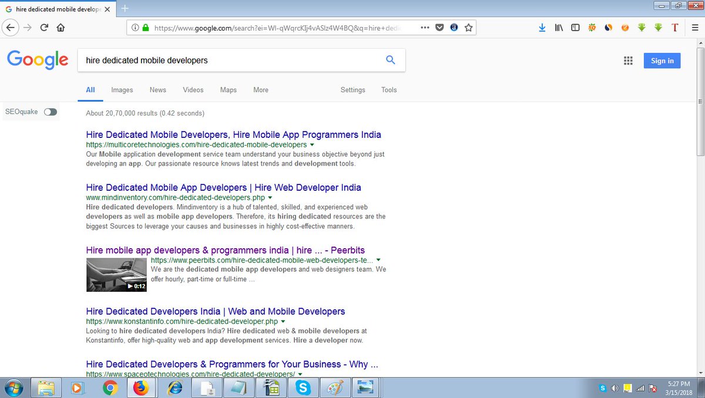Open the Firefox hamburger menu
Screen dimensions: 705x398
tap(695, 28)
